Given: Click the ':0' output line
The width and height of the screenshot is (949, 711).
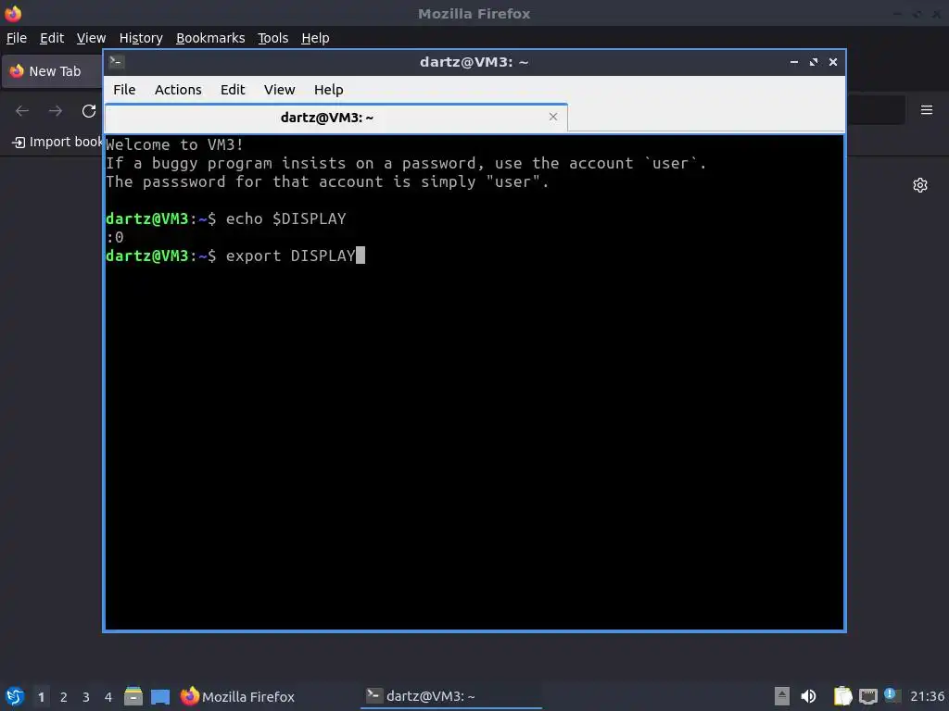Looking at the screenshot, I should 115,238.
